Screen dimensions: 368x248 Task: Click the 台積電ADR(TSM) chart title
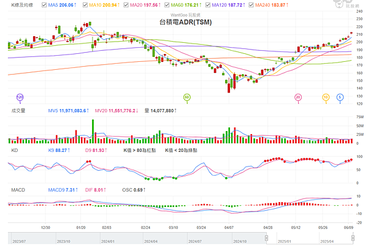[185, 22]
